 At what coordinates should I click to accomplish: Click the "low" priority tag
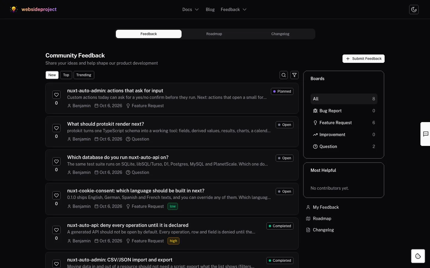(x=173, y=206)
